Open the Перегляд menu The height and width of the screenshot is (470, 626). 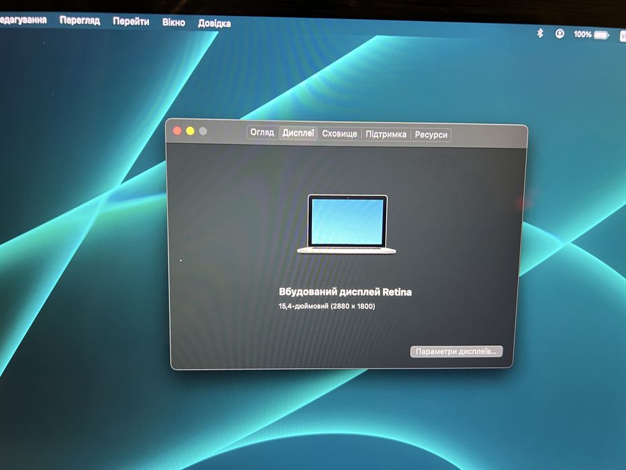(x=79, y=20)
